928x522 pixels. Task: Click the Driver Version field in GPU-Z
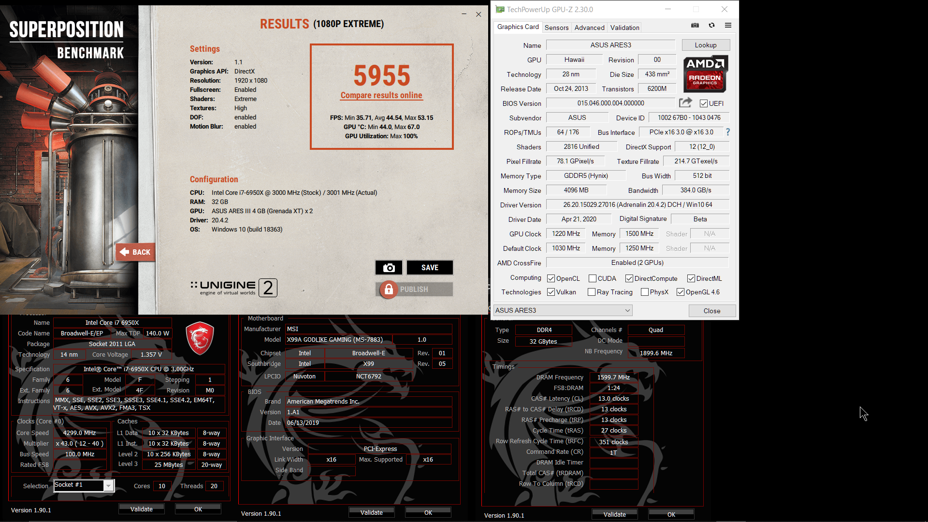(637, 204)
